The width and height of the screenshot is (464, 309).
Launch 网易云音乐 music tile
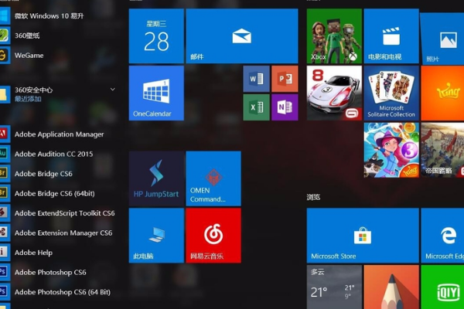tap(213, 235)
